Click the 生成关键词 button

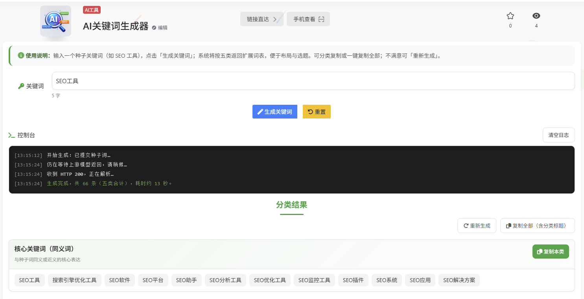point(274,111)
